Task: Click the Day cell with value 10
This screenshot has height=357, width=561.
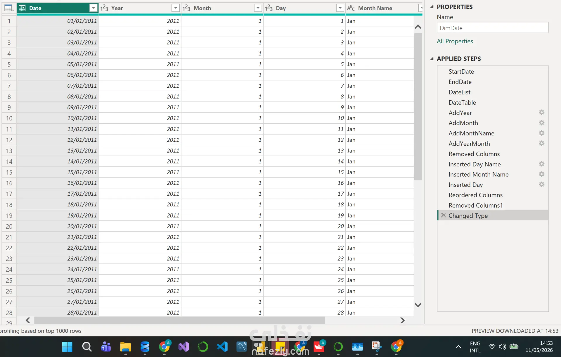Action: [x=304, y=118]
